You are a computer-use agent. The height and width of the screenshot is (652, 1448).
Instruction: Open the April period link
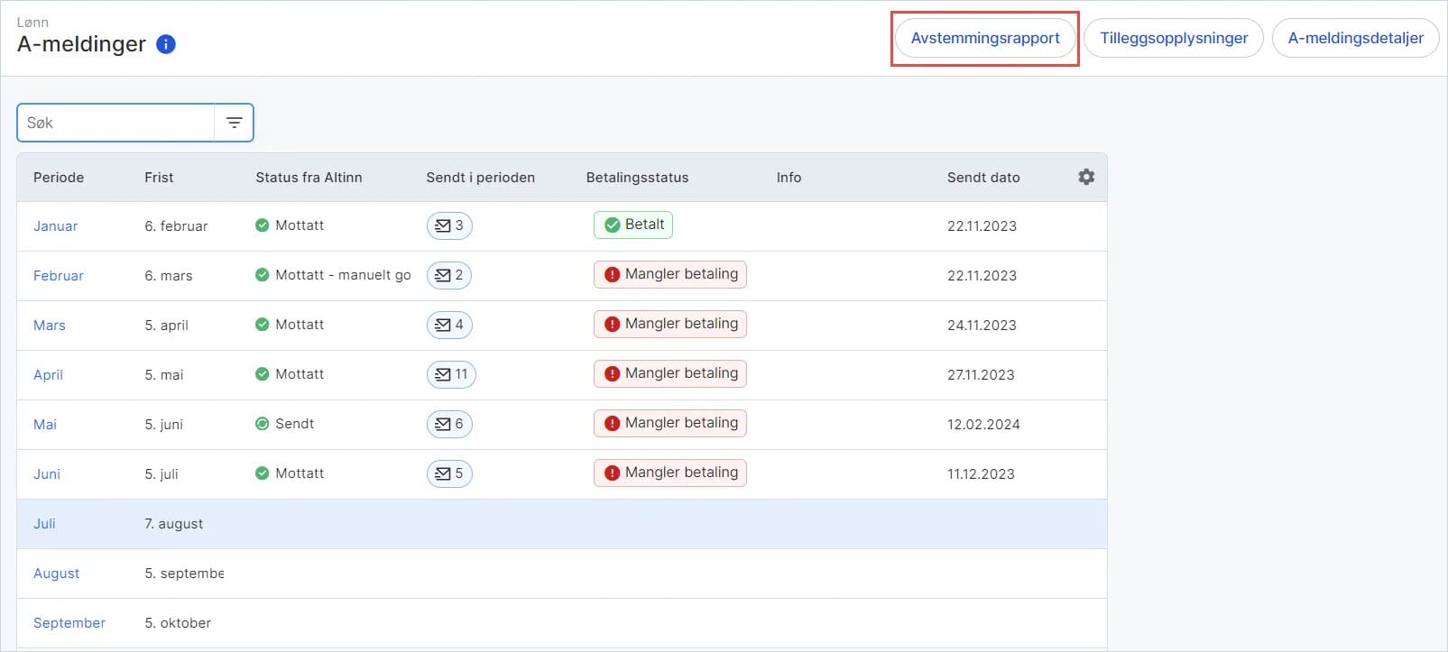(x=48, y=375)
